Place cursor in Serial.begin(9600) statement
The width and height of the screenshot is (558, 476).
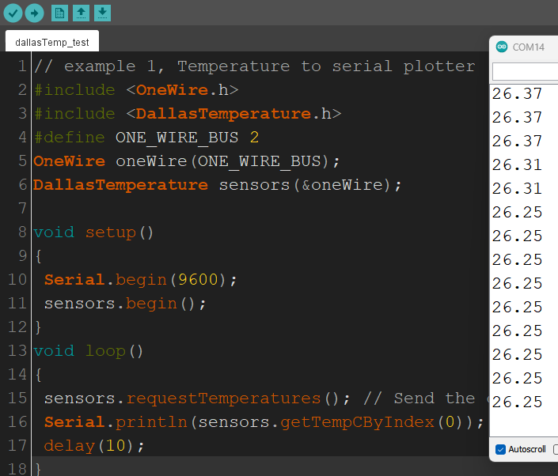pyautogui.click(x=140, y=280)
